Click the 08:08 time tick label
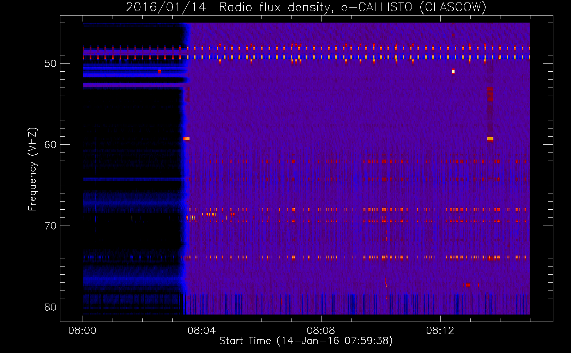The height and width of the screenshot is (353, 571). tap(321, 331)
